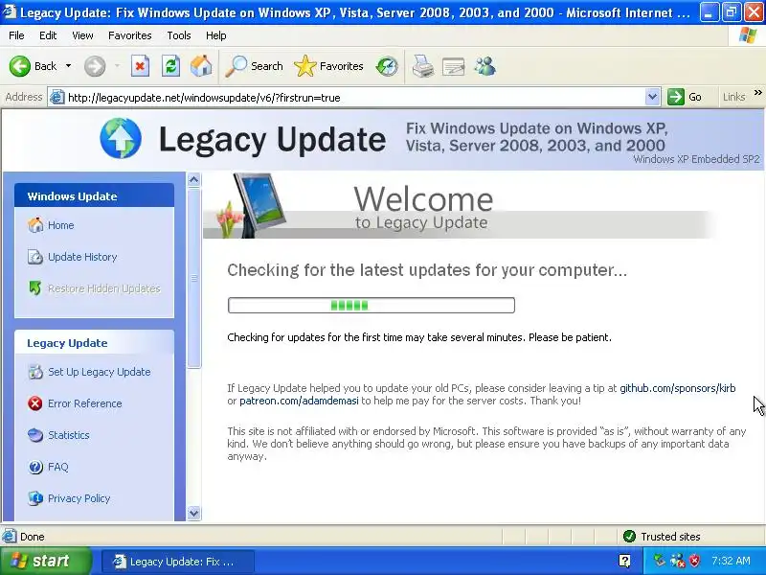The height and width of the screenshot is (575, 766).
Task: Open the View menu
Action: coord(82,35)
